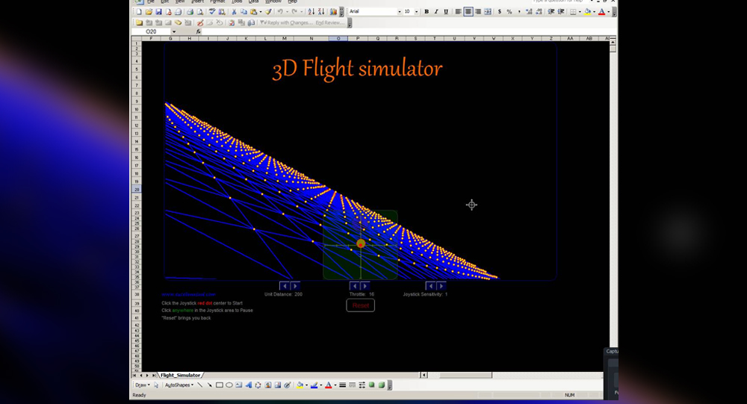The height and width of the screenshot is (404, 747).
Task: Apply percent style formatting
Action: 509,11
